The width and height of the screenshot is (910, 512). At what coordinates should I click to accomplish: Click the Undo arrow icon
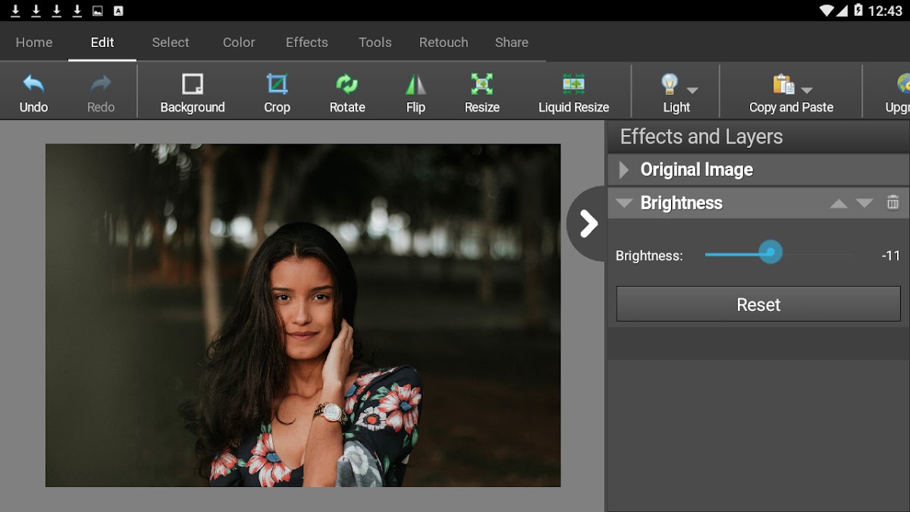coord(33,84)
